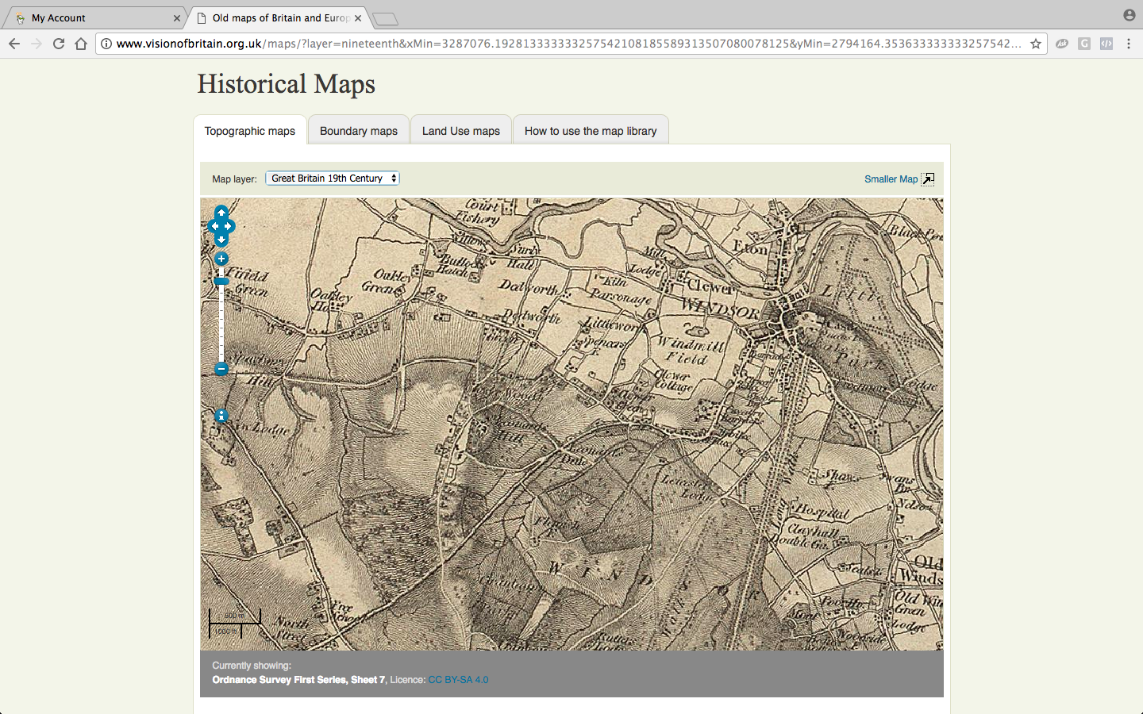Viewport: 1143px width, 714px height.
Task: Select the Old maps of Britain browser tab
Action: tap(278, 17)
